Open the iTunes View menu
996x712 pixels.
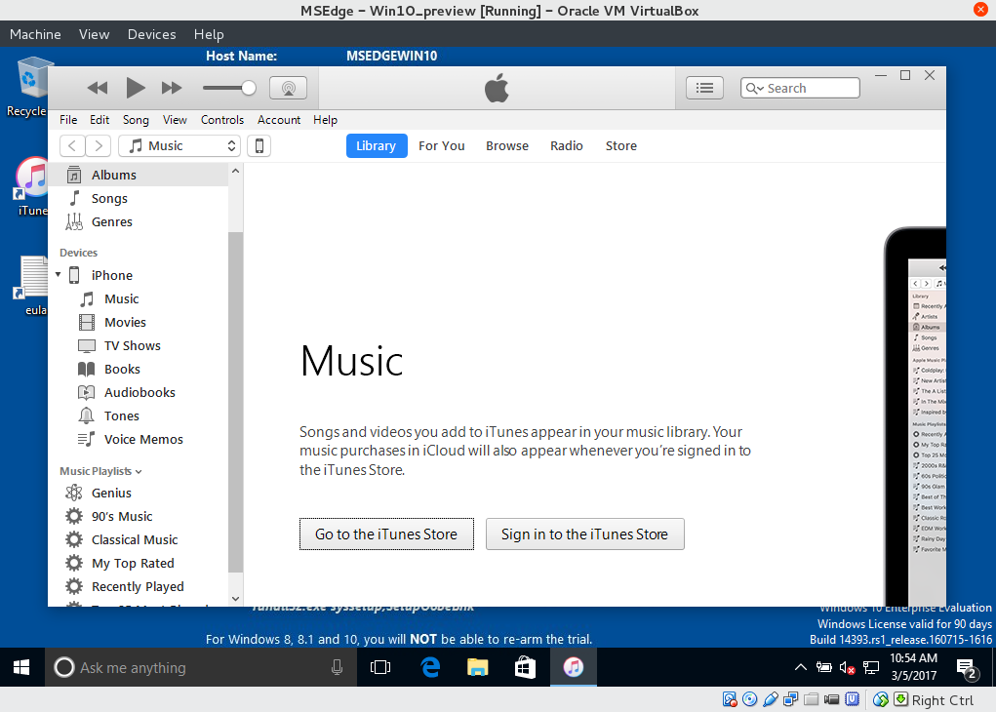tap(175, 120)
